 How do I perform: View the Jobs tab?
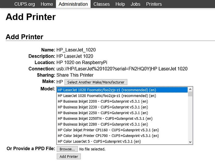point(135,4)
